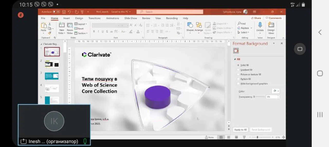Switch to Normal view in status bar
The width and height of the screenshot is (329, 147).
[221, 137]
